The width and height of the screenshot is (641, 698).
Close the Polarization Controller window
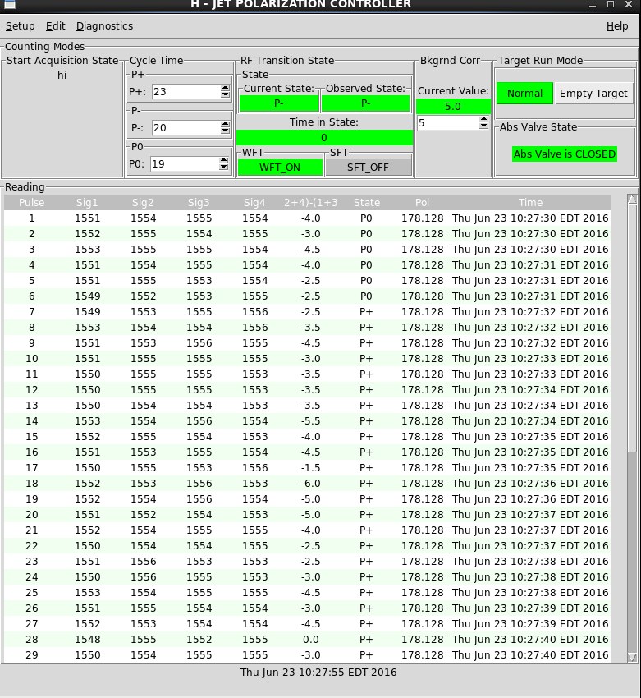629,4
